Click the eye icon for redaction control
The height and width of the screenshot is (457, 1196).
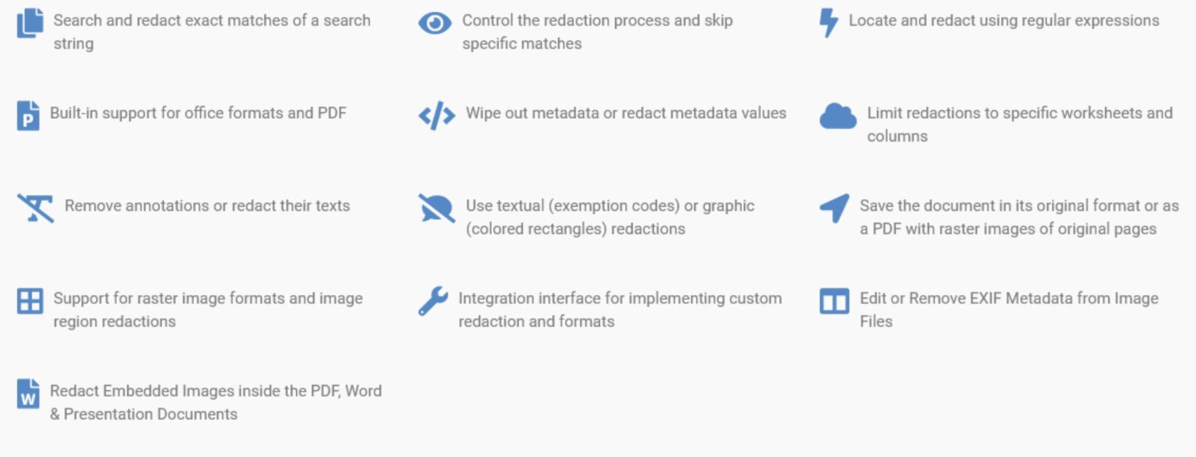point(435,23)
